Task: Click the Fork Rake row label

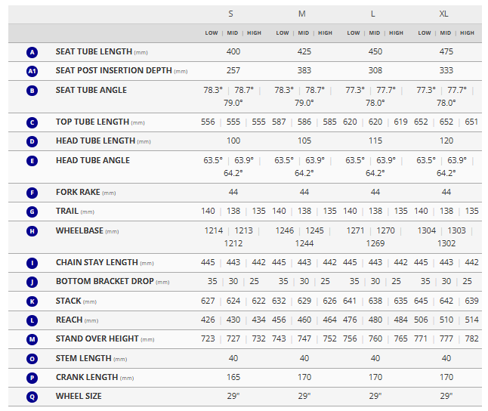Action: click(78, 193)
